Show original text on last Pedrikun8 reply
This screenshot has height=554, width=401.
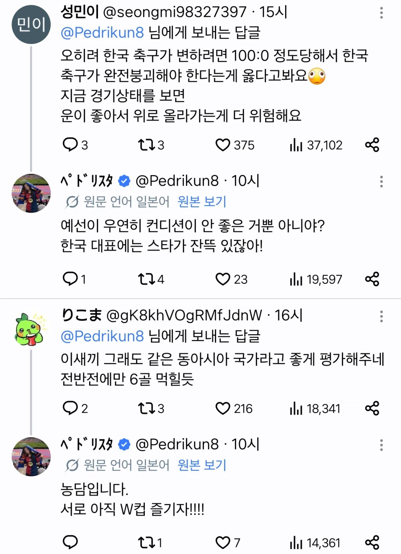click(202, 465)
